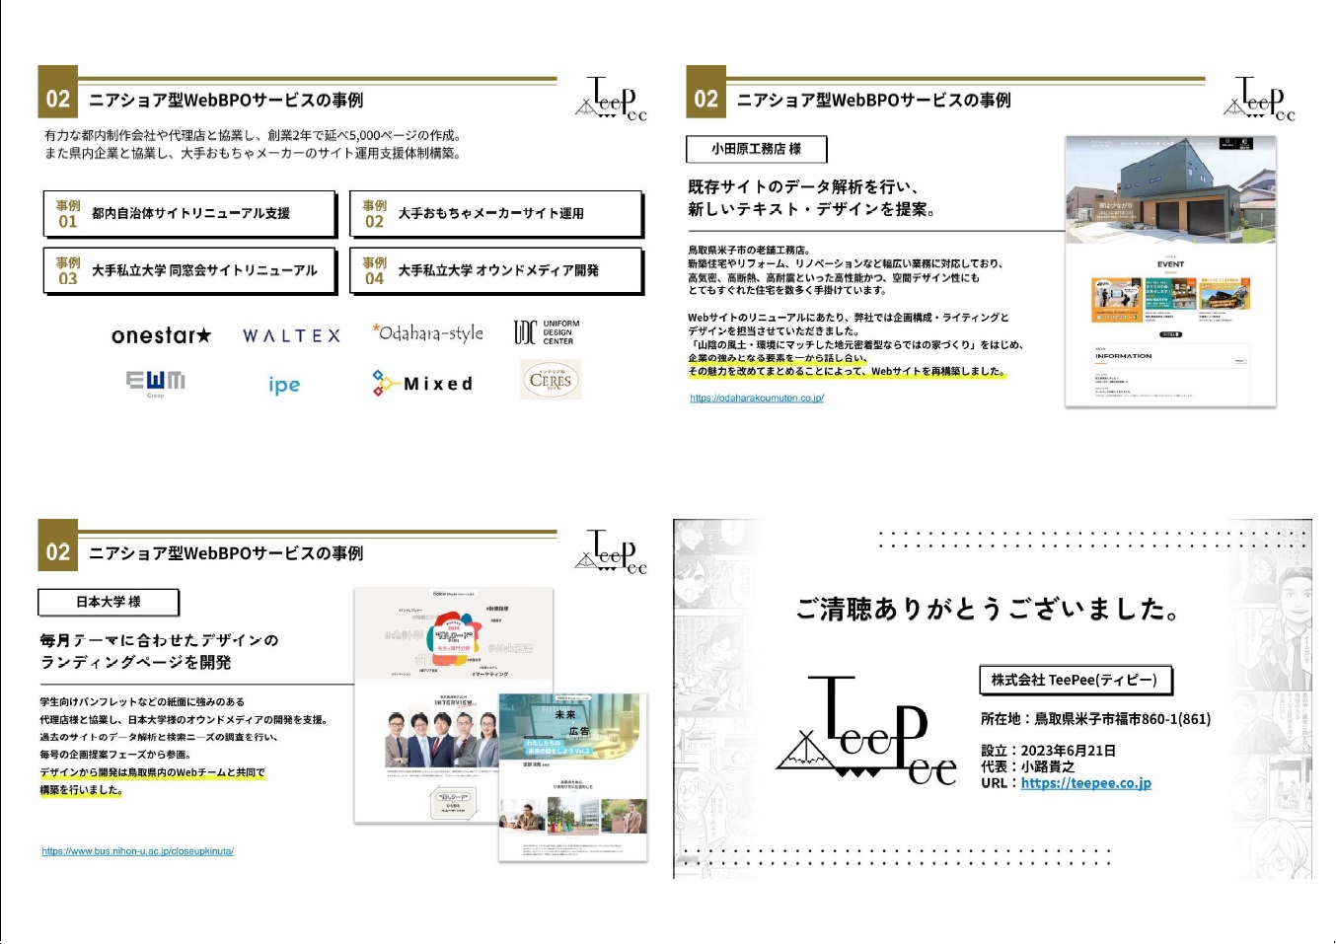Select 事例03 大手私立大学 同窓会サイトリニューアル box

(189, 270)
